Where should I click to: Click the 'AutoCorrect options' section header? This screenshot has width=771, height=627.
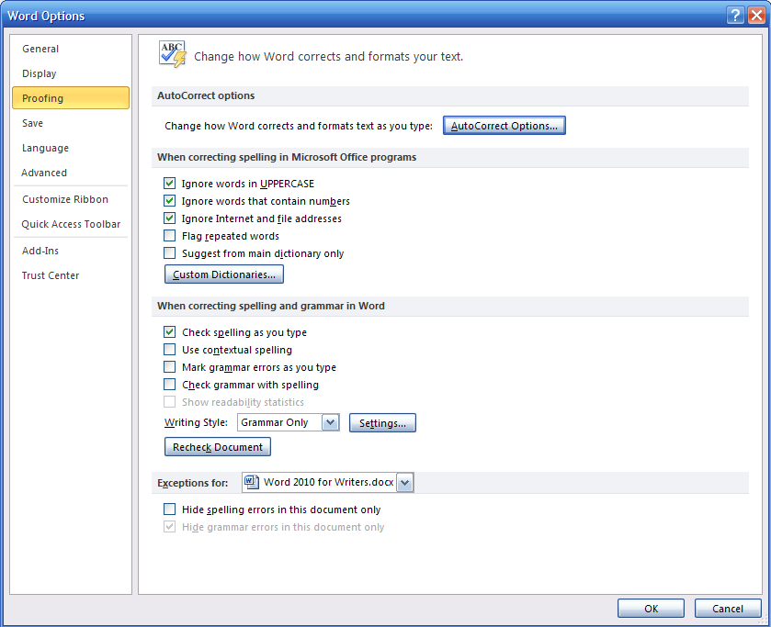(206, 95)
